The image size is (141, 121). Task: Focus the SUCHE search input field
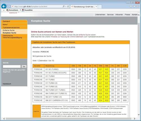coord(12,66)
